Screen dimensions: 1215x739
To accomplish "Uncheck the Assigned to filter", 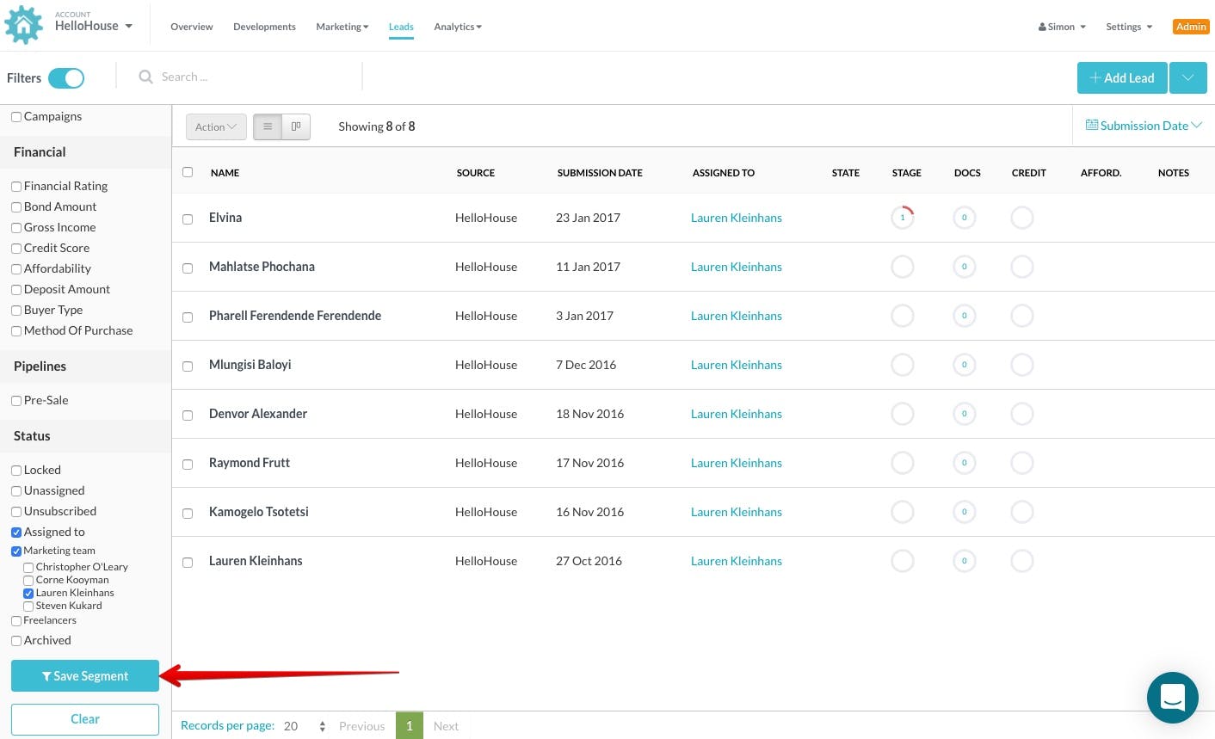I will pos(16,533).
